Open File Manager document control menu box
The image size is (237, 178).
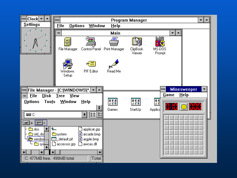click(25, 96)
